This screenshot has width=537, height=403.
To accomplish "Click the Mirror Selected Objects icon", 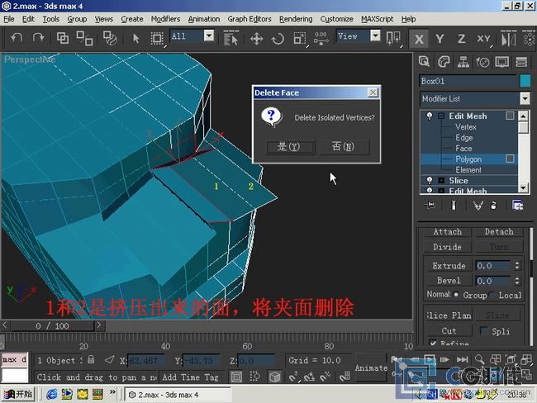I will [x=508, y=38].
